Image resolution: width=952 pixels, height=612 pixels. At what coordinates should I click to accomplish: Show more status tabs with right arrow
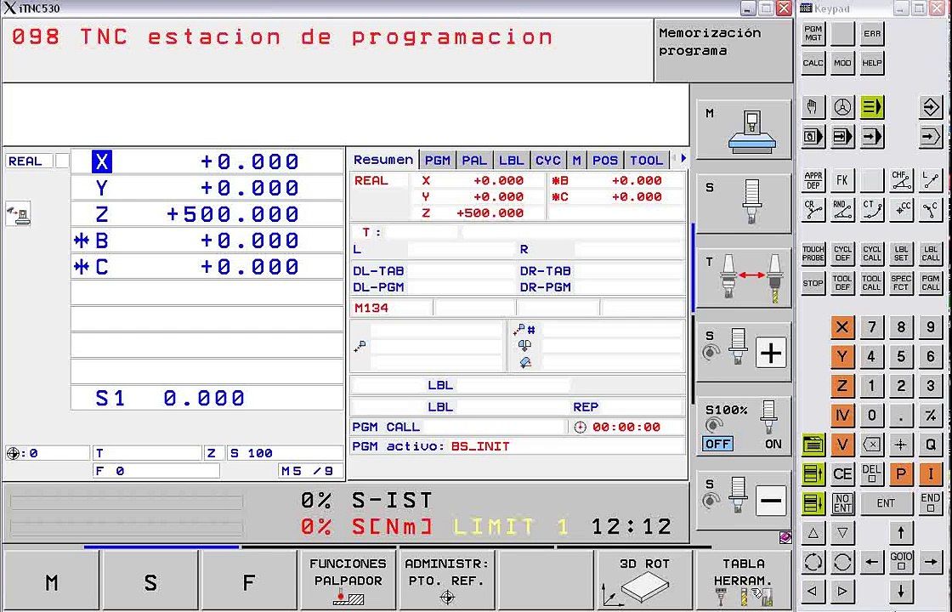point(683,158)
